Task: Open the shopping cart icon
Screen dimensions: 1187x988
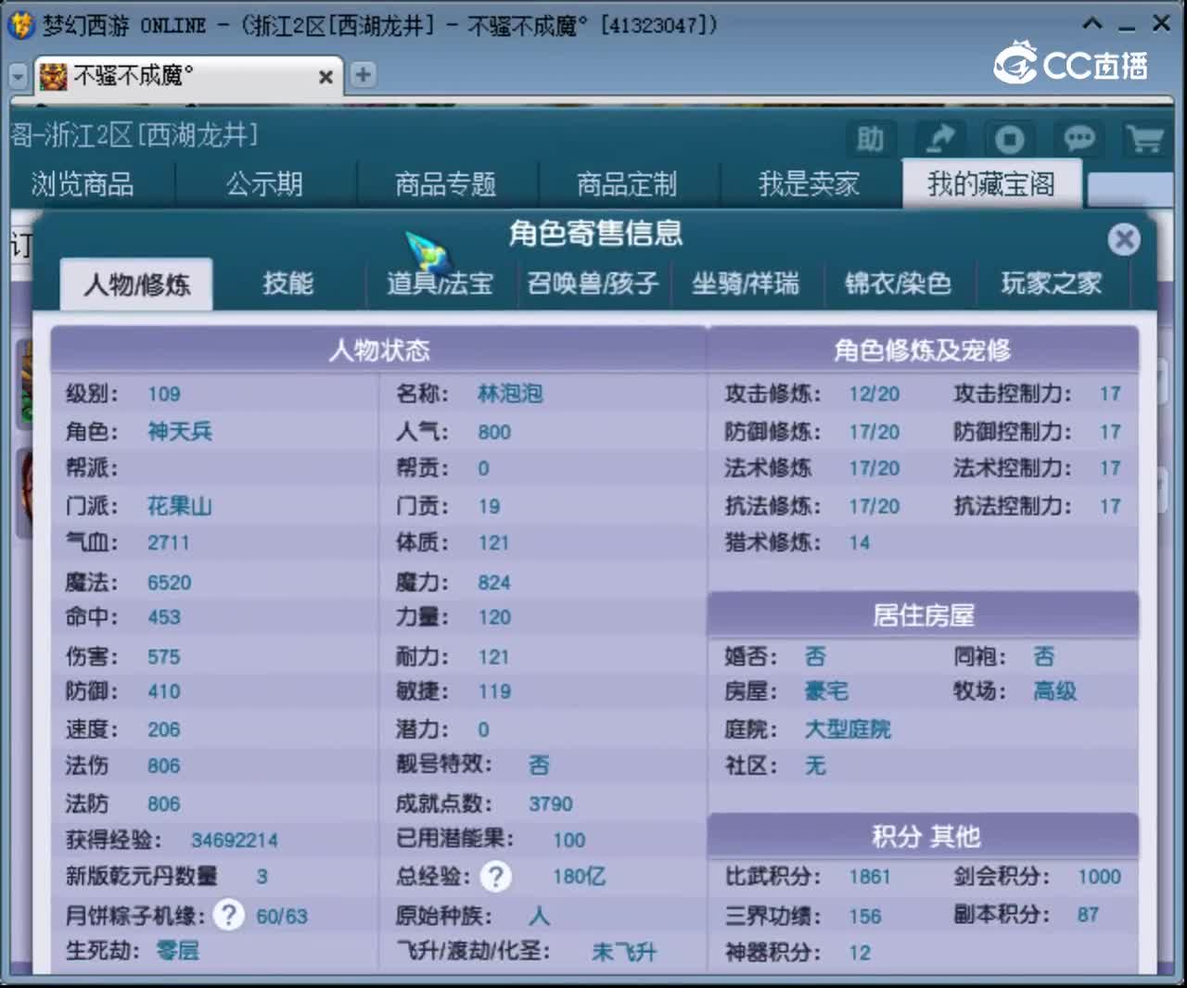Action: pos(1145,140)
